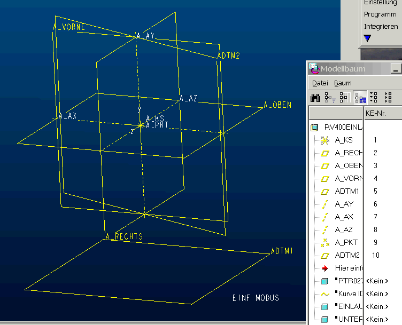Click the Programm menu entry
This screenshot has height=325, width=402.
point(380,14)
